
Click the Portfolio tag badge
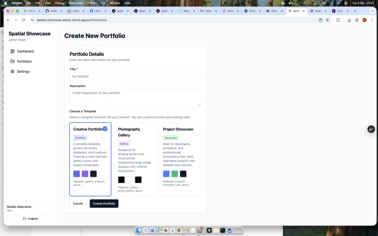[80, 138]
